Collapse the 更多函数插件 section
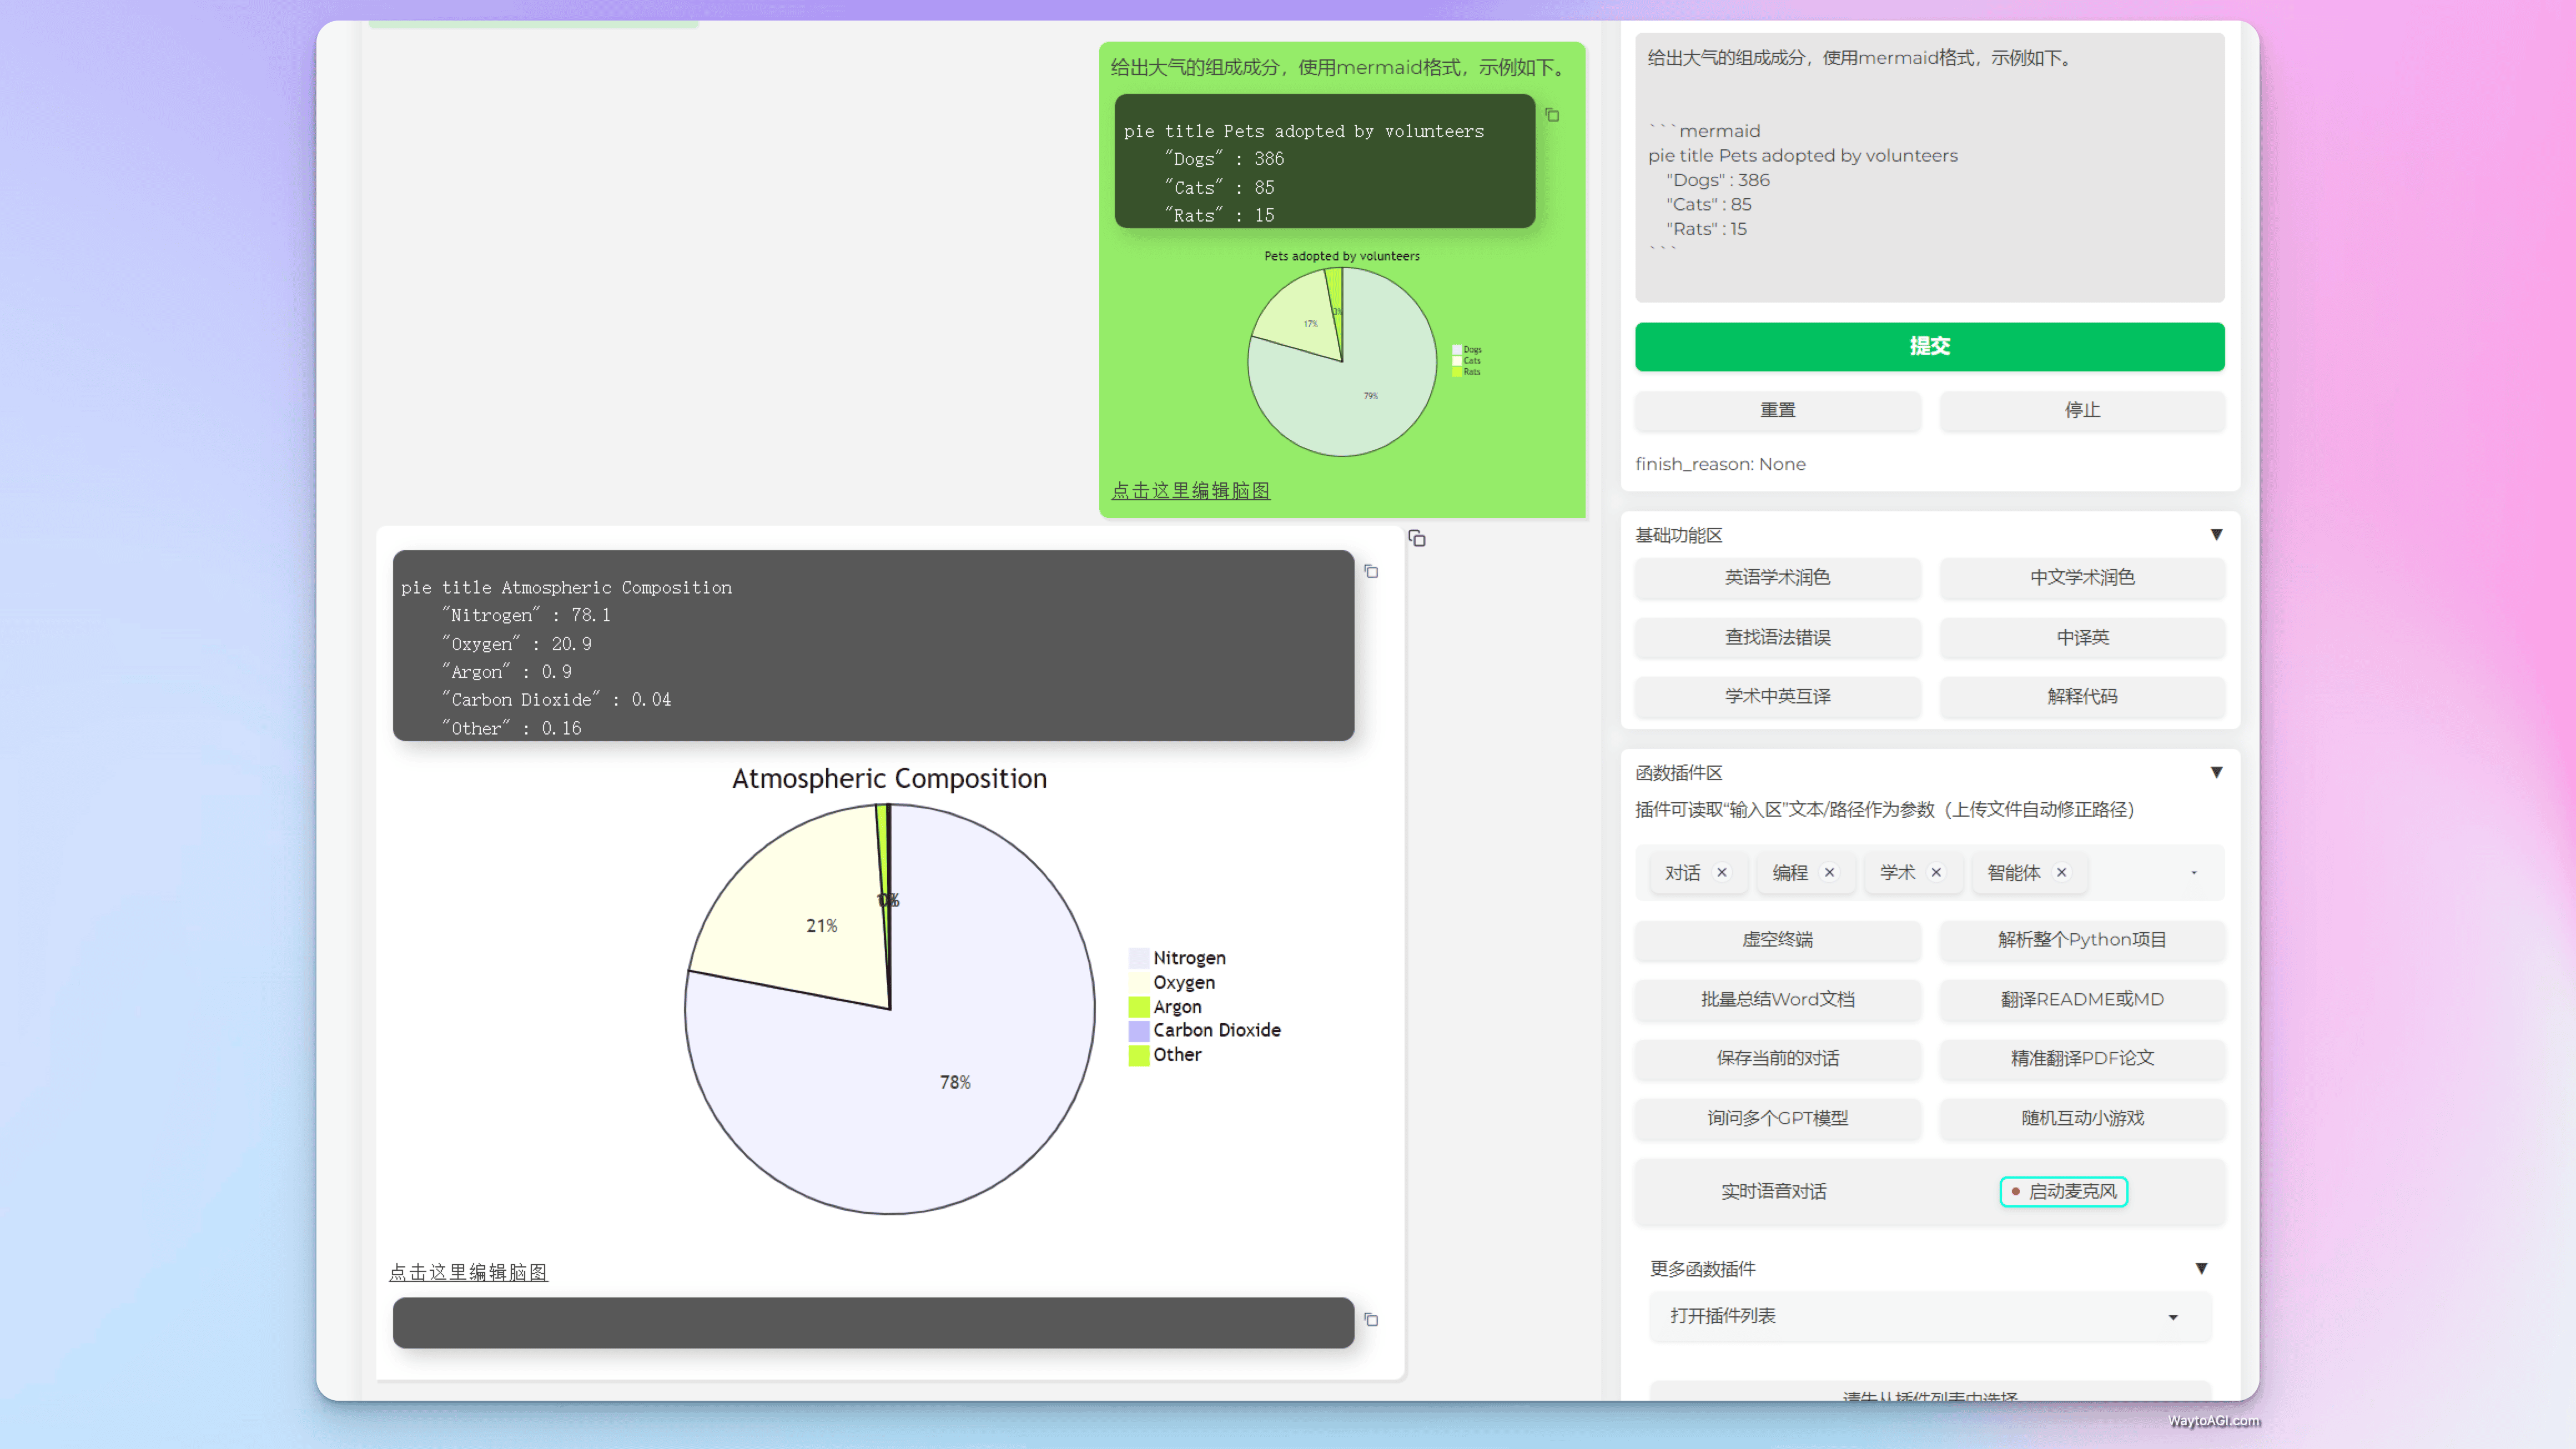The image size is (2576, 1449). (2201, 1268)
